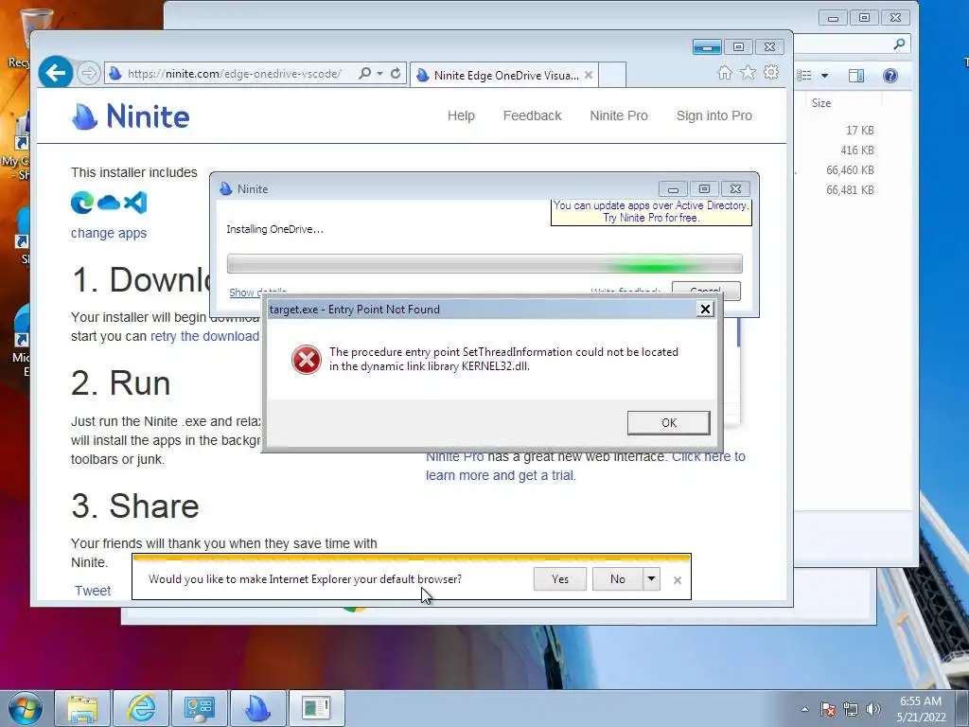The image size is (969, 727).
Task: Click the Ninite installer title icon
Action: (x=225, y=188)
